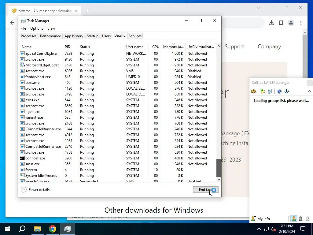The width and height of the screenshot is (313, 235).
Task: Sort by UAC virtualization column header
Action: (201, 47)
